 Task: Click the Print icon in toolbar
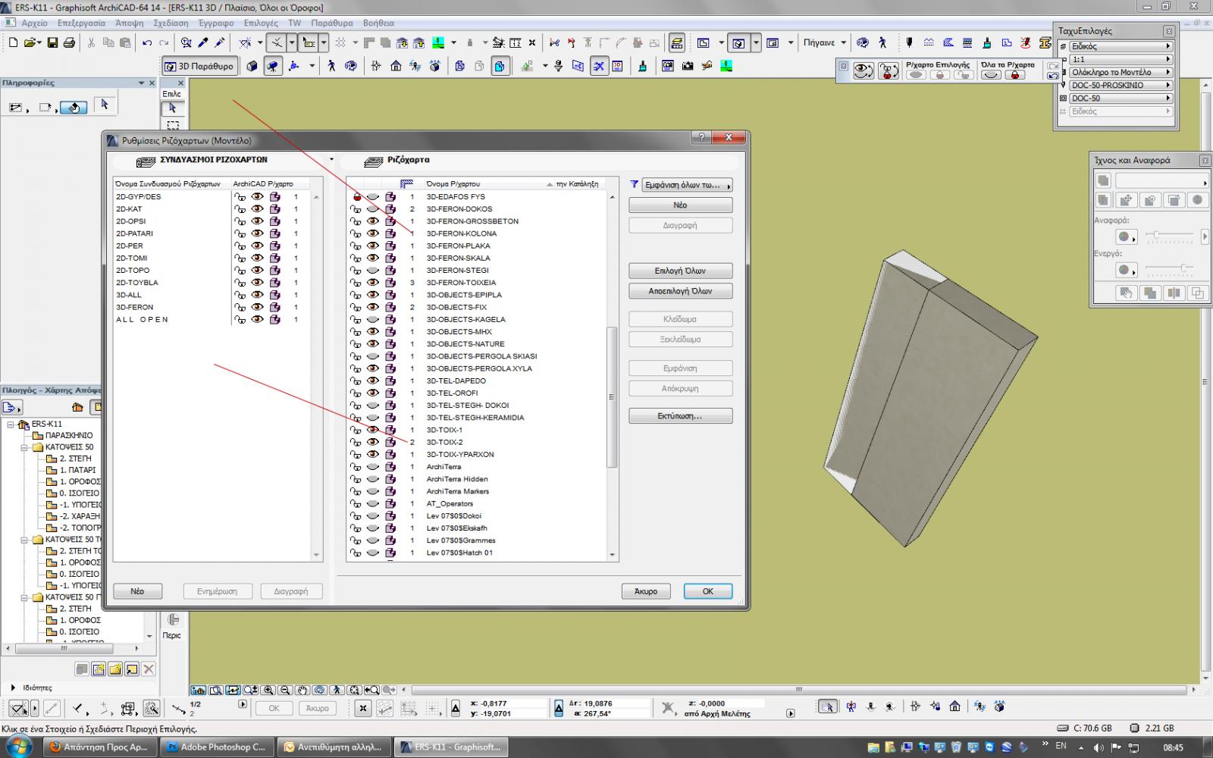coord(69,42)
